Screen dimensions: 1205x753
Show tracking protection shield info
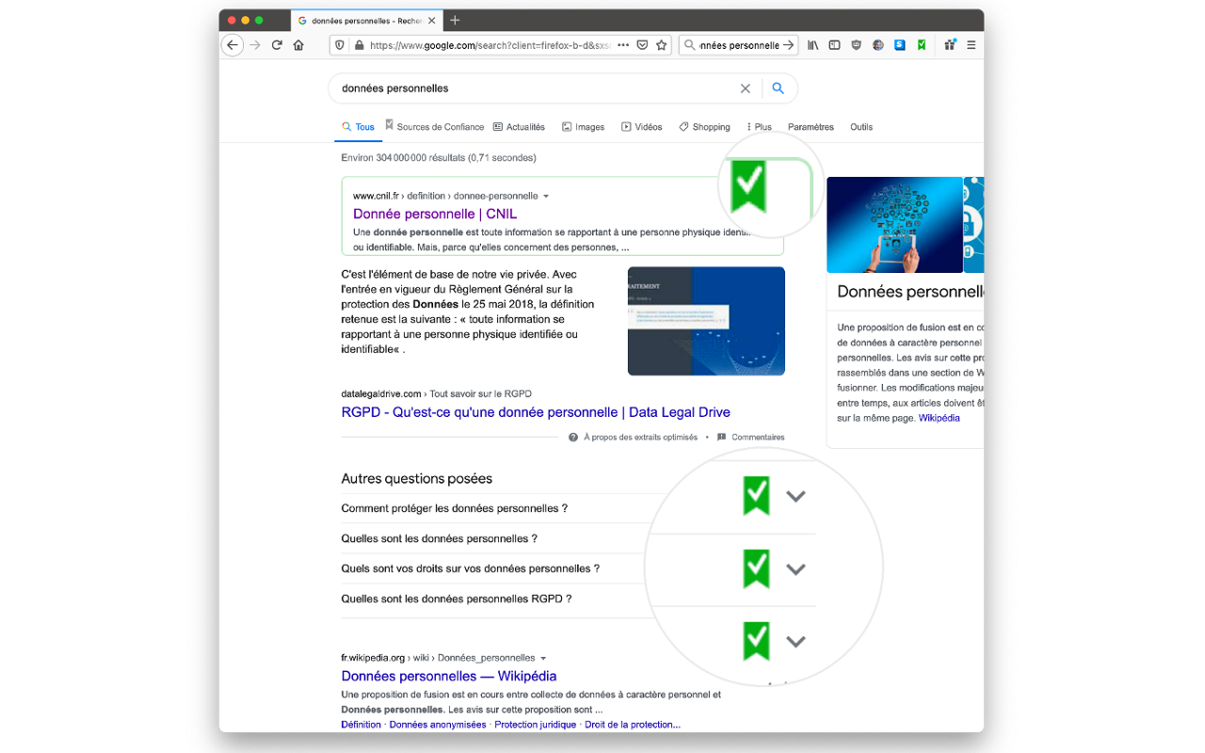(x=340, y=45)
